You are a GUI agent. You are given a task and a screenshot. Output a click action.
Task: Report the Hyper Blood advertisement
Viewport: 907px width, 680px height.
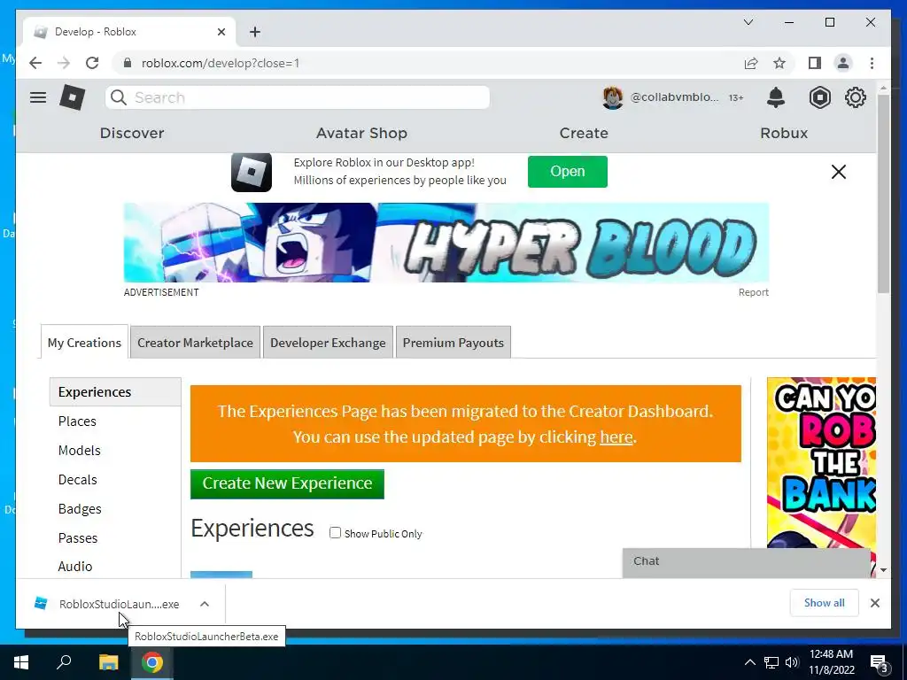click(753, 292)
